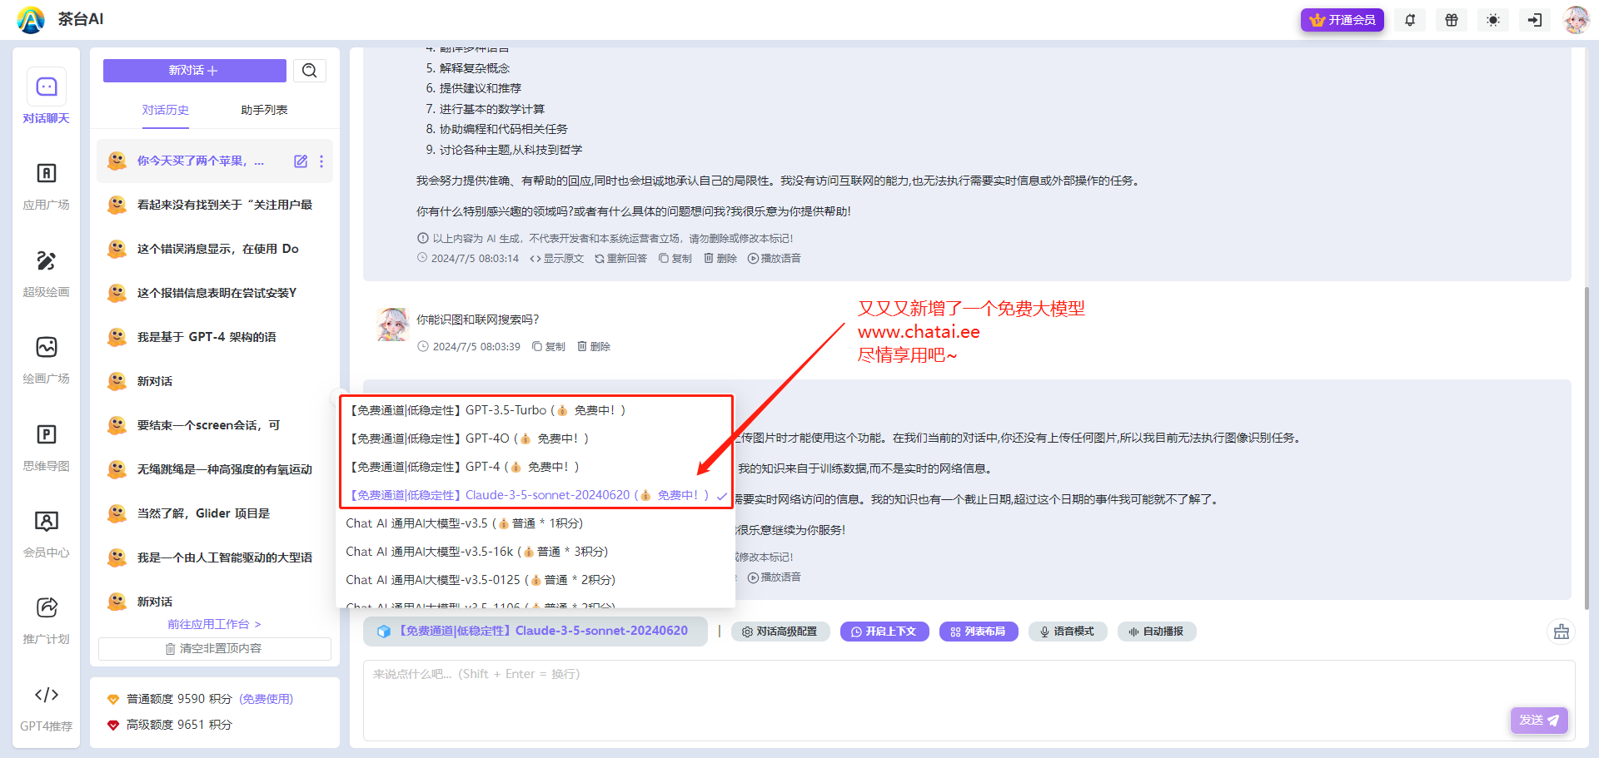The image size is (1599, 758).
Task: Click the collapse sidebar handle by conversation list
Action: [x=339, y=397]
